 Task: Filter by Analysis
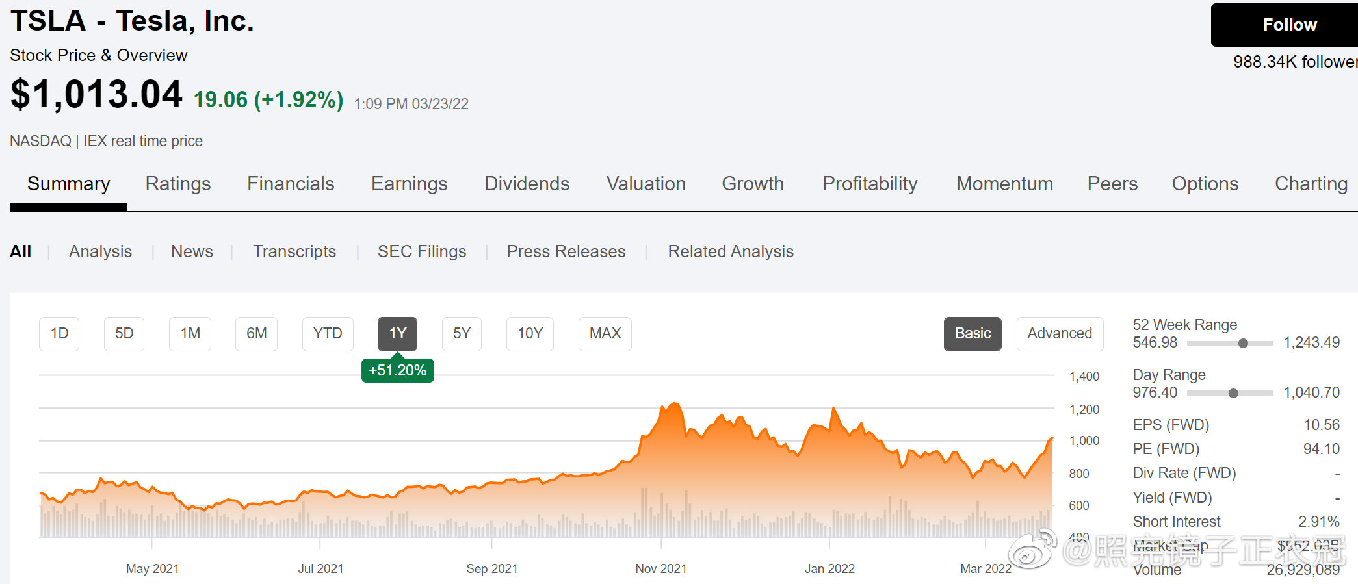coord(101,251)
